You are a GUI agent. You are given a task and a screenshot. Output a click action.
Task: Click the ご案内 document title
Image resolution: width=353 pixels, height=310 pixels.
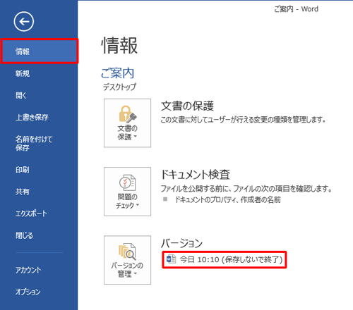[117, 73]
